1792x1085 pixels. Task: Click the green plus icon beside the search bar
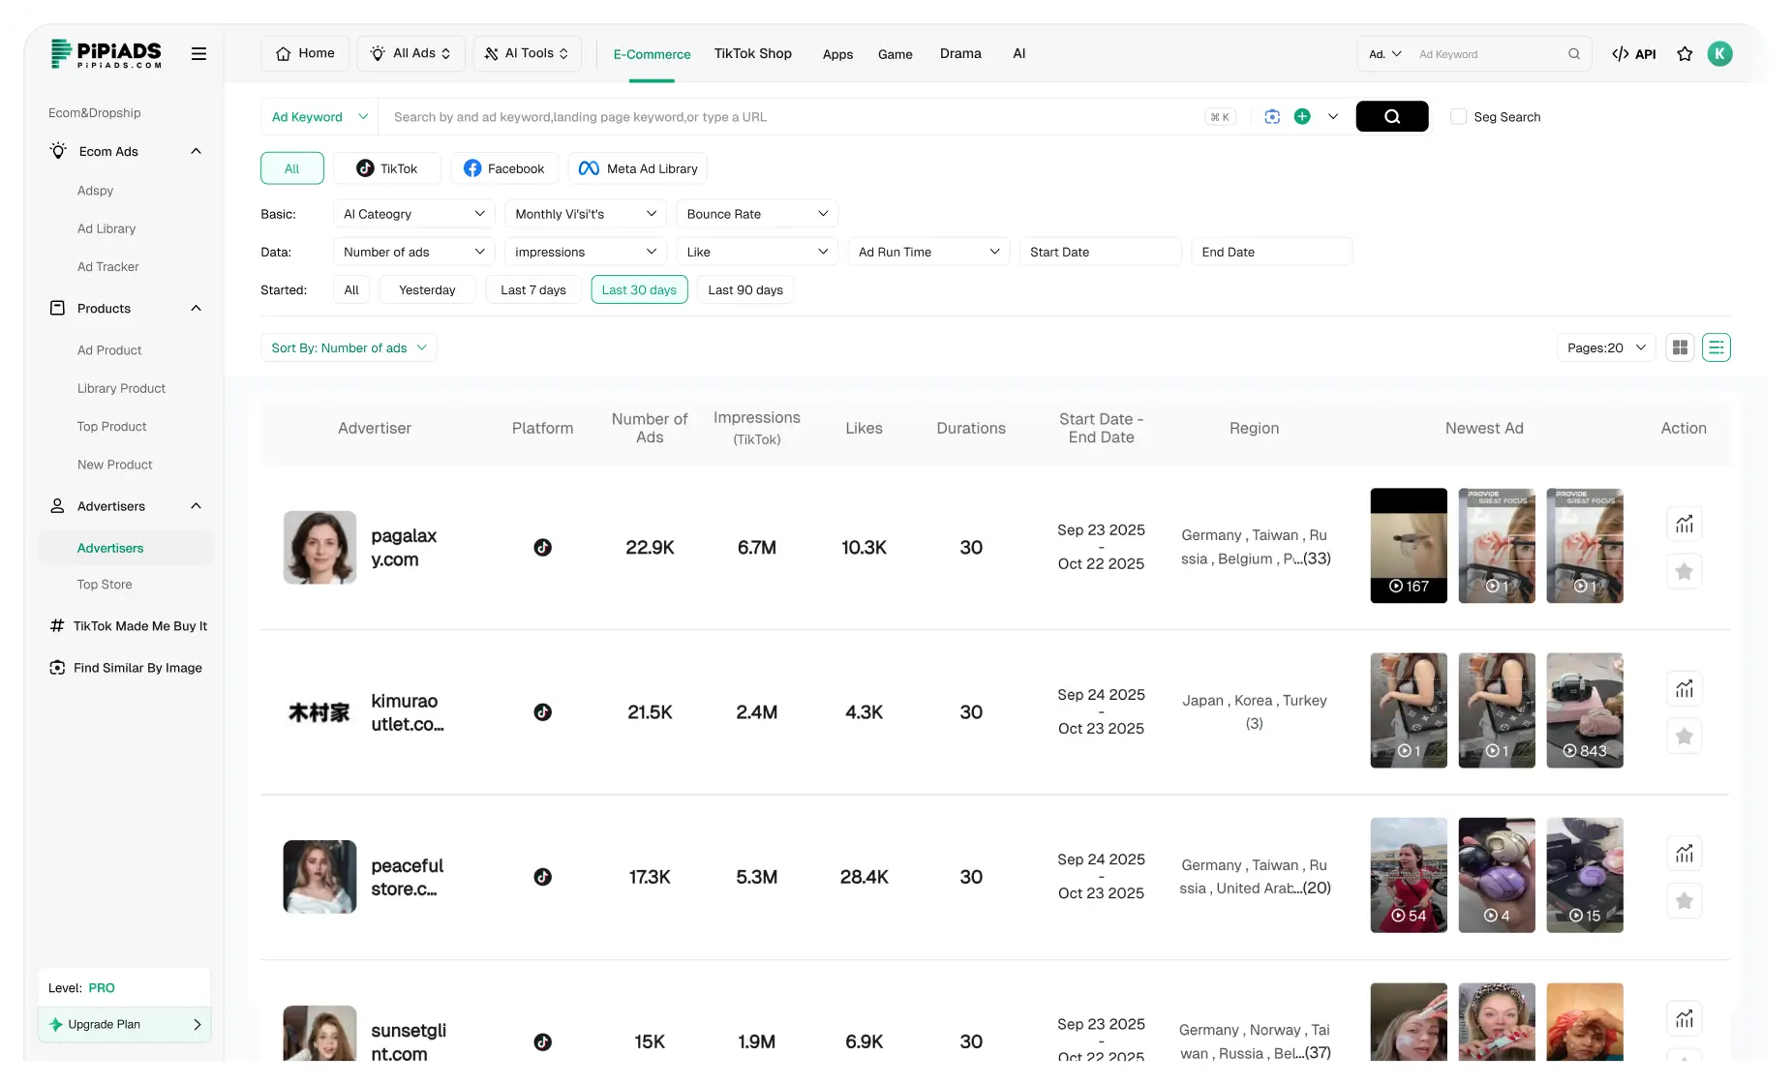pos(1302,116)
